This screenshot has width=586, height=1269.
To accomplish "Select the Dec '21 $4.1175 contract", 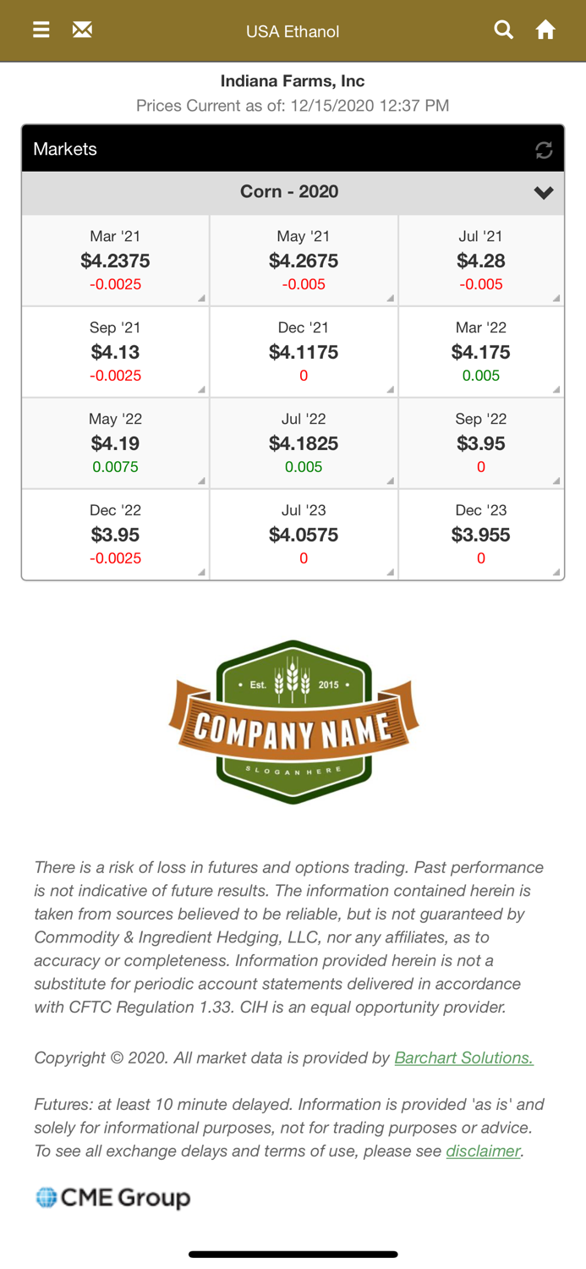I will (x=304, y=351).
